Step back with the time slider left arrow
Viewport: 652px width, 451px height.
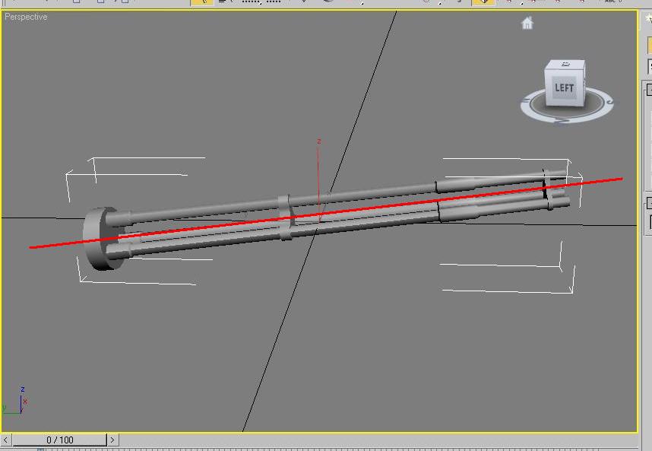6,440
